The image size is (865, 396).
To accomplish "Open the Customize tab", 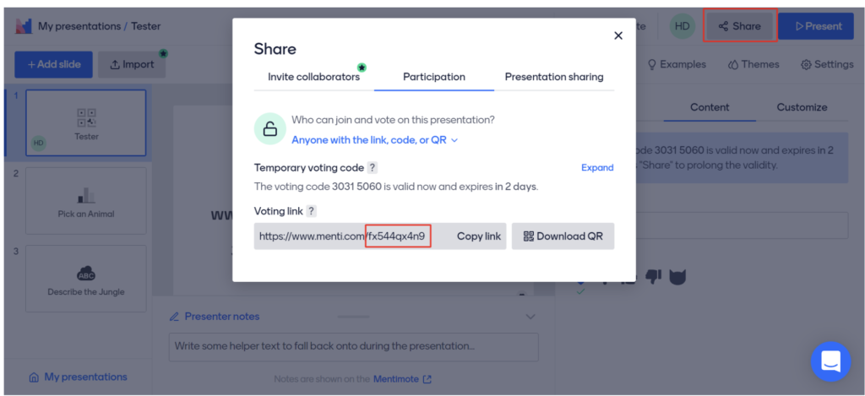I will point(802,107).
